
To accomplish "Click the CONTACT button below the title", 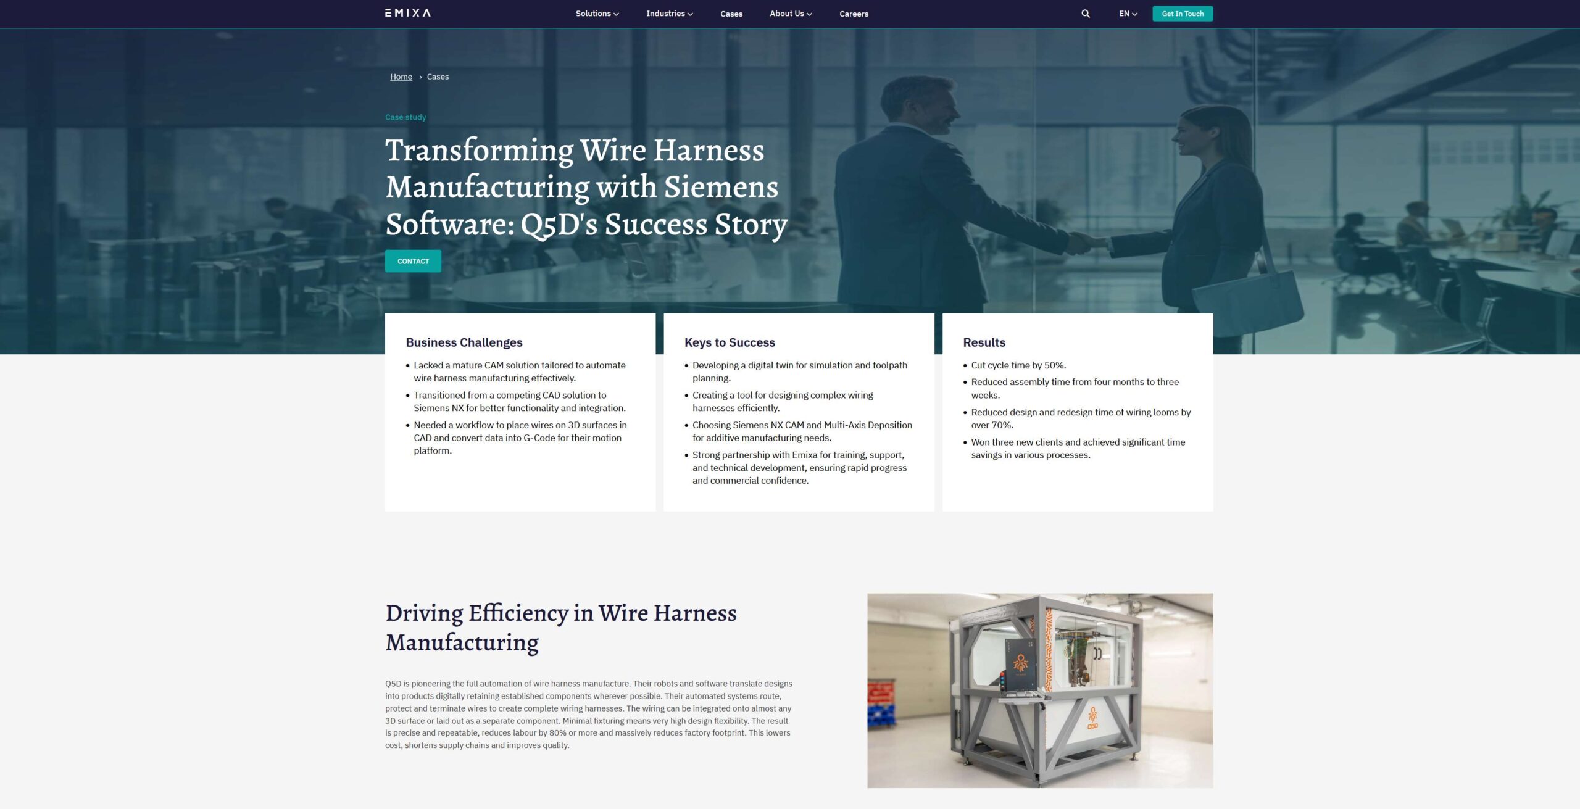I will click(x=413, y=261).
